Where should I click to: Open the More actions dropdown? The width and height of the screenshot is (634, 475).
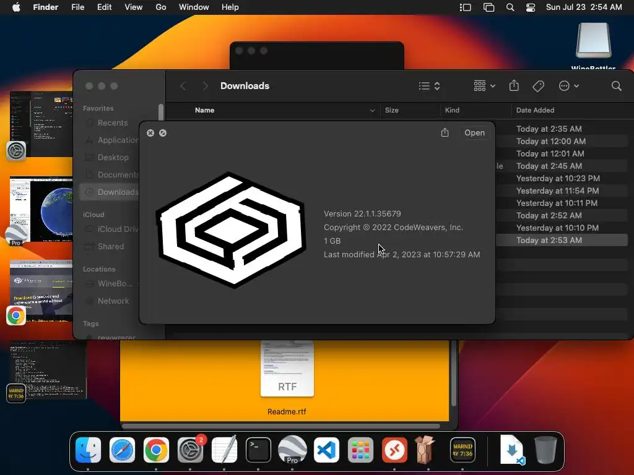[x=569, y=86]
